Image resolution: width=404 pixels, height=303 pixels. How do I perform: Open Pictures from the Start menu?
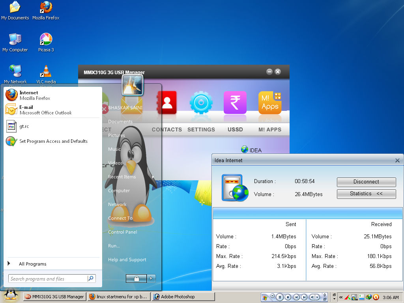(116, 135)
